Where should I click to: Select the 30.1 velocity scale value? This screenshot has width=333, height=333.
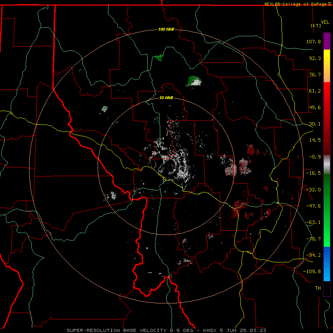click(315, 124)
